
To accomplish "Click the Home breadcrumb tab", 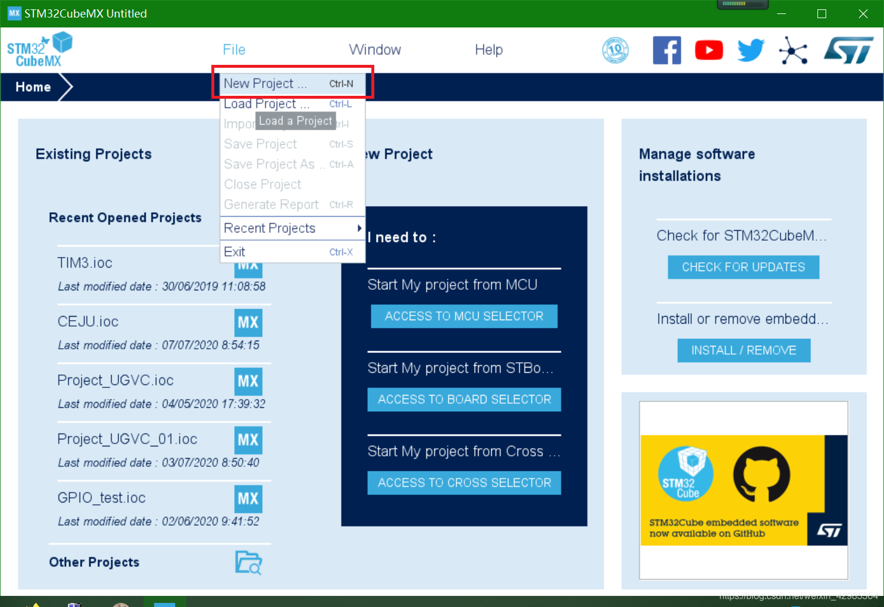I will tap(33, 87).
